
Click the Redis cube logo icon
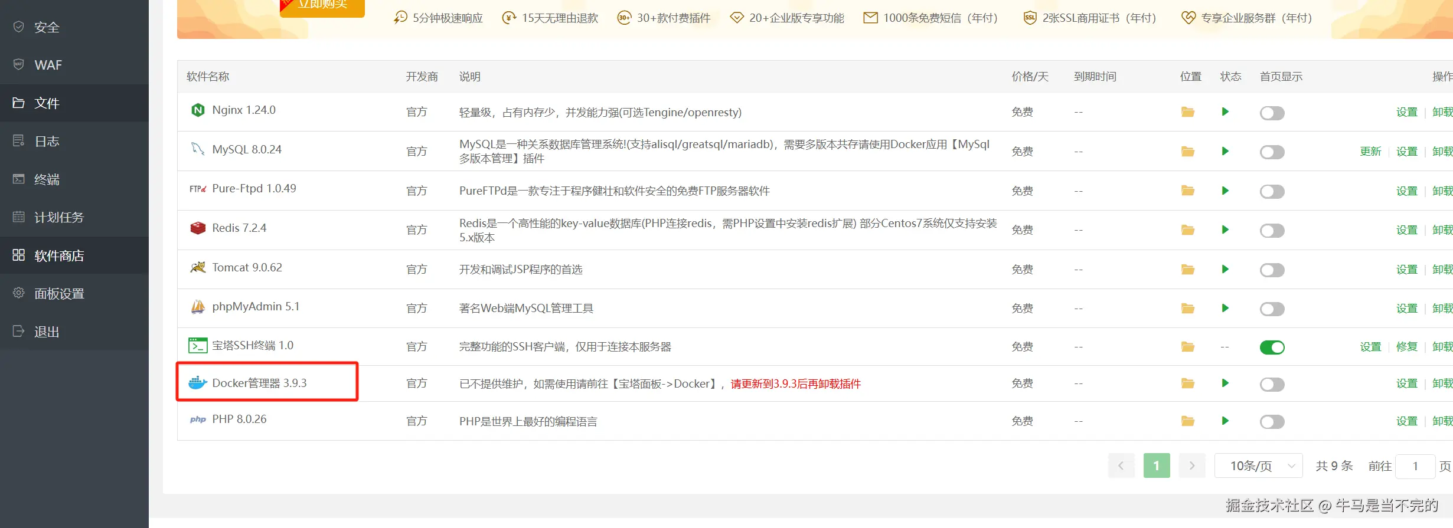pos(198,228)
